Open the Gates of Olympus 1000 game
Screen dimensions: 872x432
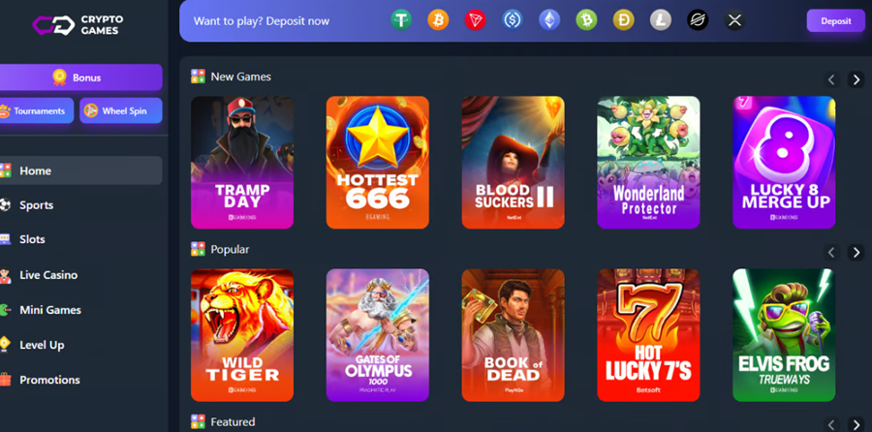coord(378,335)
